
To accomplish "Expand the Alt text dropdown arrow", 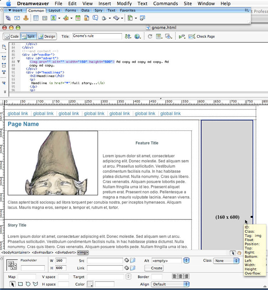I will point(186,261).
